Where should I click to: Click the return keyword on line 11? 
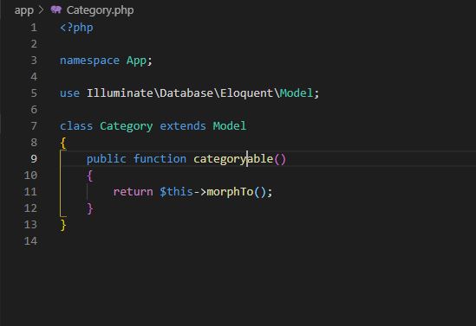point(134,192)
